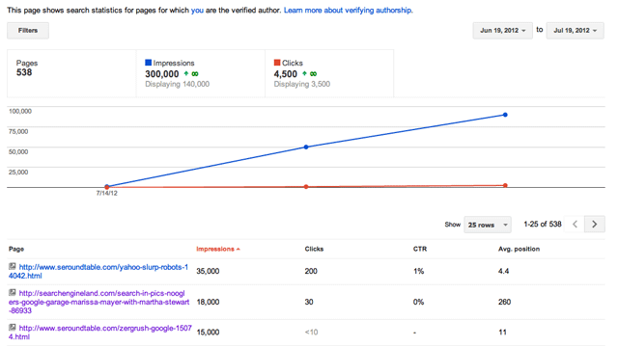Click the '1-25 of 538' pagination text
618x347 pixels.
pyautogui.click(x=543, y=225)
